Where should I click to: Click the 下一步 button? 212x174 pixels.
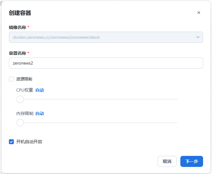pyautogui.click(x=192, y=161)
